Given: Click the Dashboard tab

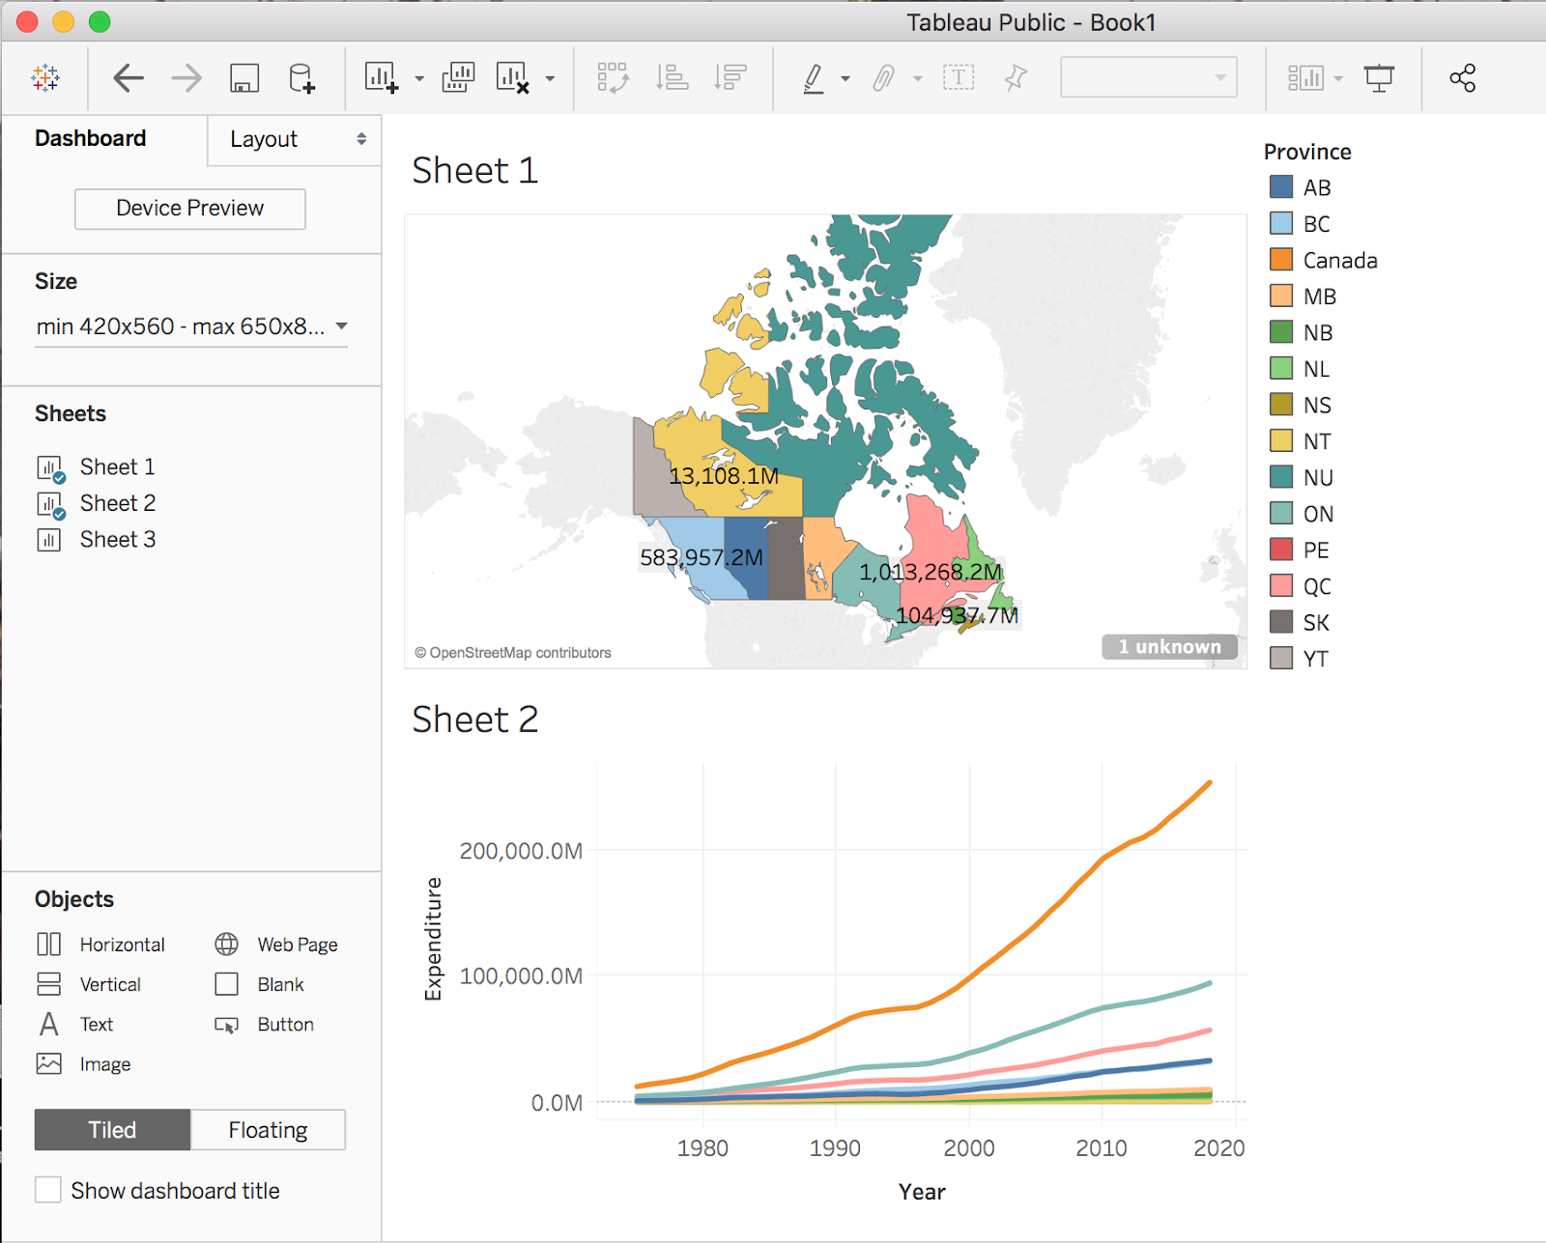Looking at the screenshot, I should click(90, 138).
